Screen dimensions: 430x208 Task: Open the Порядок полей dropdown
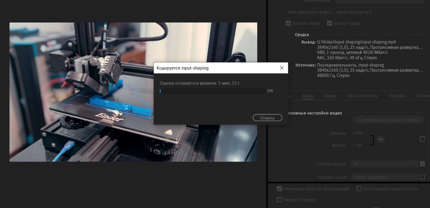385,177
